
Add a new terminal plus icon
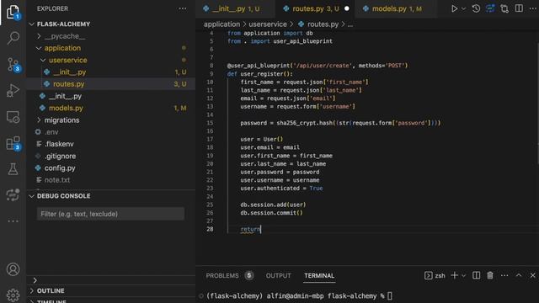455,275
